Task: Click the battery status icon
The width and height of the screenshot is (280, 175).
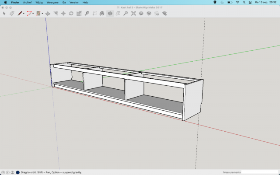Action: point(230,2)
